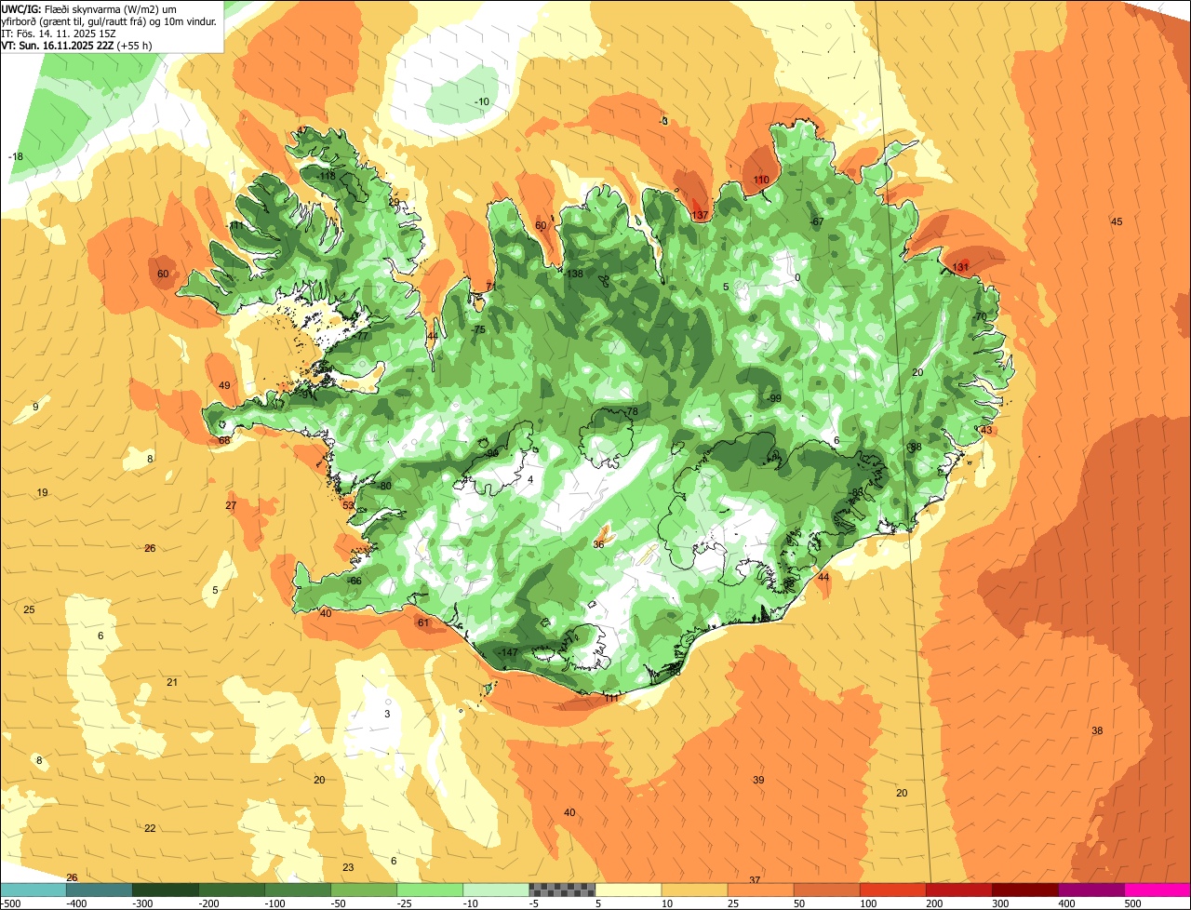Click the map value '61' off the southwest coast

[422, 622]
